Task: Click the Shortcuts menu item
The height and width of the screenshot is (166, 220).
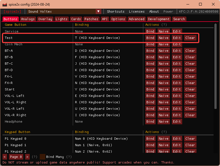Action: (x=116, y=11)
